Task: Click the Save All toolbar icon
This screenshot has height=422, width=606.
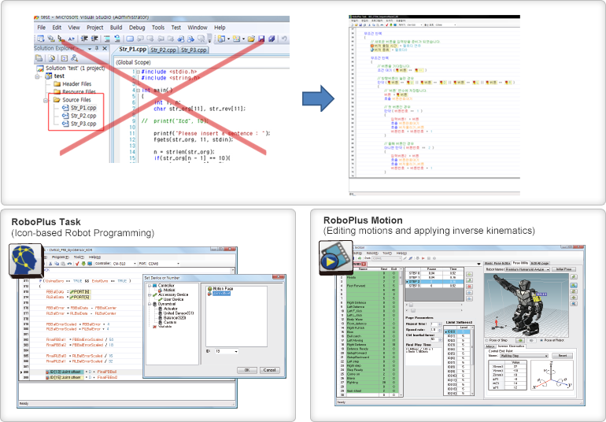Action: (x=272, y=39)
